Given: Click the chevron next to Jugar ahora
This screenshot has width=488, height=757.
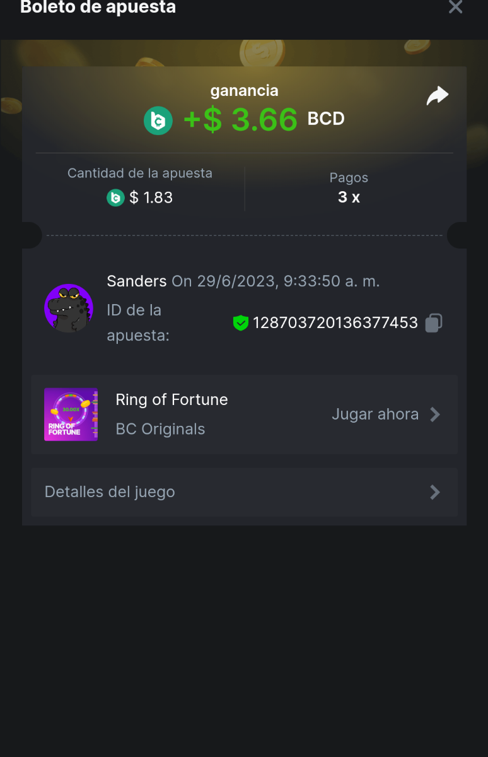Looking at the screenshot, I should (x=435, y=414).
